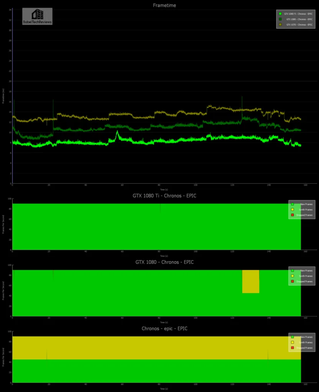The height and width of the screenshot is (392, 319).
Task: Click the New Frames swatch in GTX 1080 Ti chart
Action: click(292, 204)
